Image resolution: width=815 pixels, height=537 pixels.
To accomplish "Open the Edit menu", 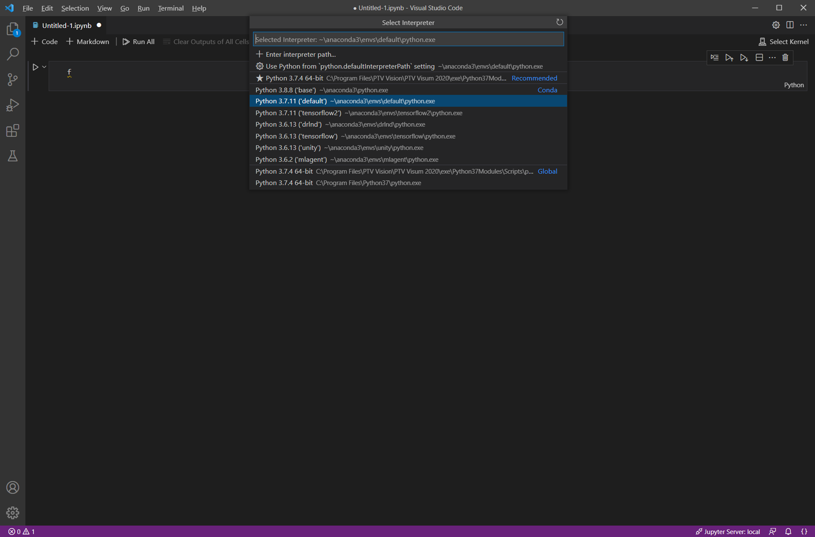I will 47,8.
